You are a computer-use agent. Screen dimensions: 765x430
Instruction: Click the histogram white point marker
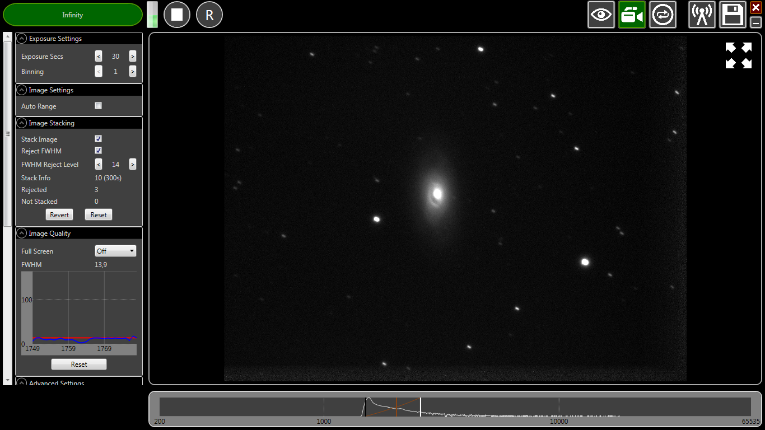(421, 406)
